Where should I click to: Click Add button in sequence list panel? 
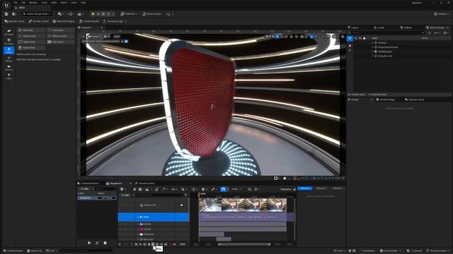click(x=84, y=189)
